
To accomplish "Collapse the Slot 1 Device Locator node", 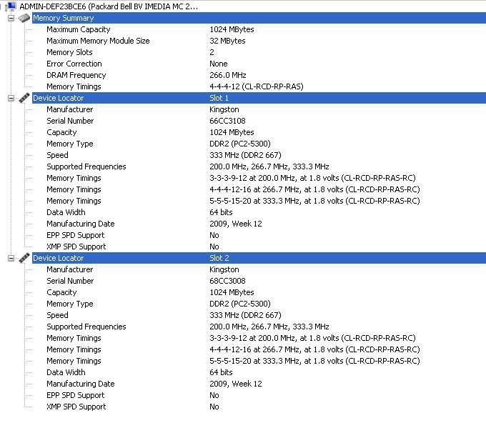I will (11, 98).
